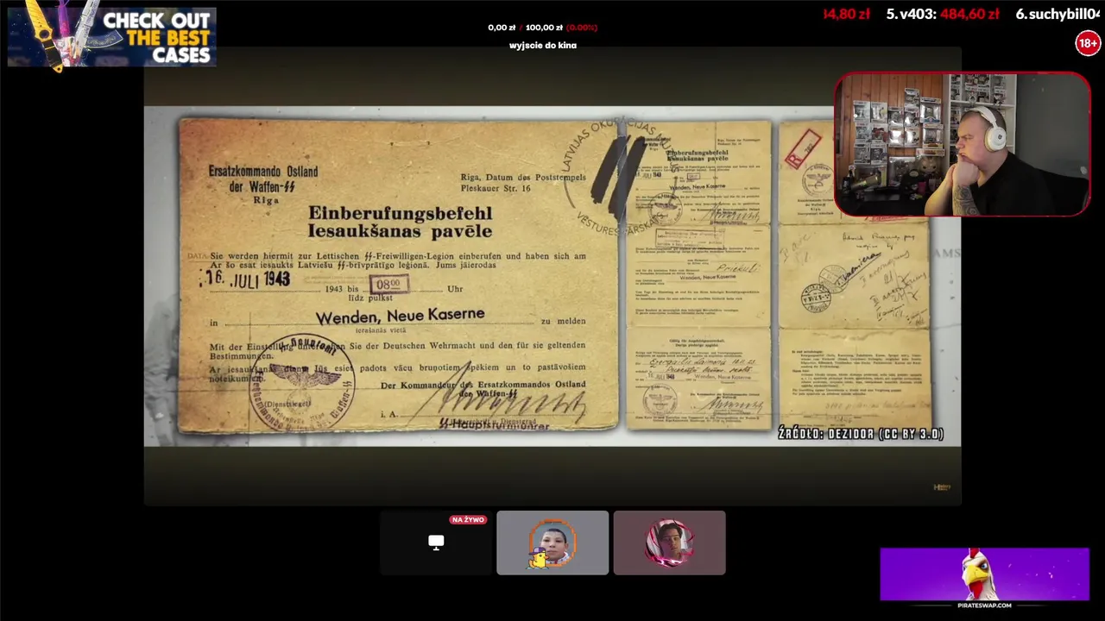Click the 'Wenden, Neue Kaserne' line on the document
The width and height of the screenshot is (1105, 621).
400,316
